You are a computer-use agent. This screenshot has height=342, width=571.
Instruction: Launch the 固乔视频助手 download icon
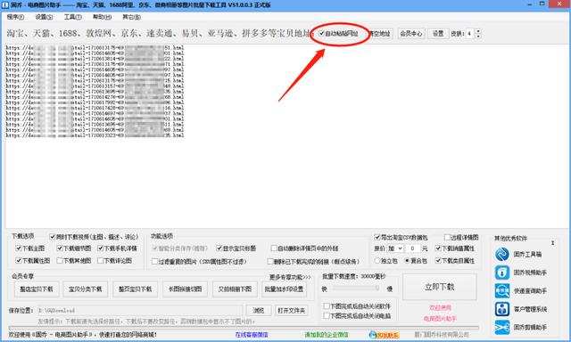click(501, 273)
